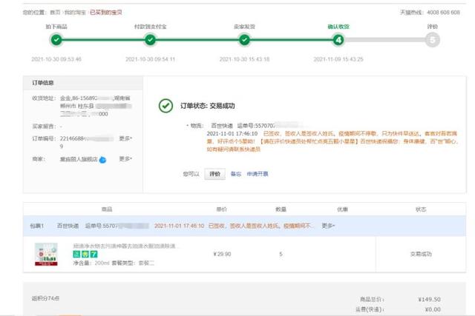The width and height of the screenshot is (475, 316).
Task: Go to 我的淘宝 in the breadcrumb
Action: coord(75,13)
